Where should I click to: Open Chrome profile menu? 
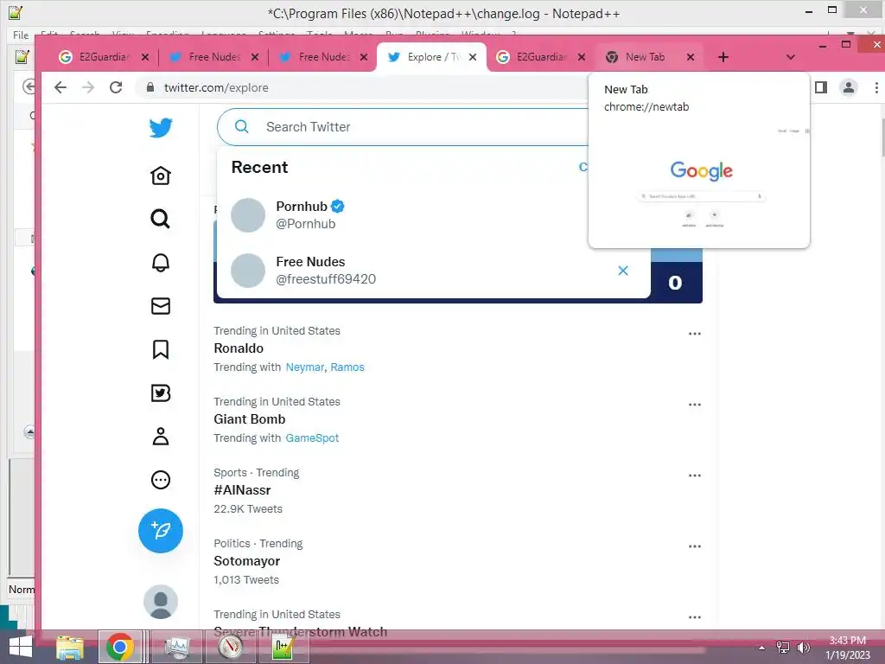[849, 87]
